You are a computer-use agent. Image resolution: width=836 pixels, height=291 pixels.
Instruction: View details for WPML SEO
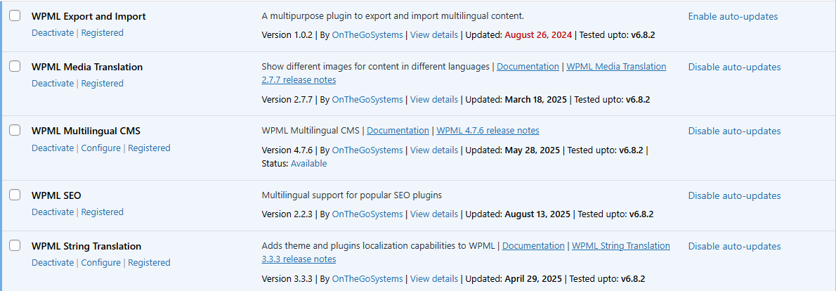pyautogui.click(x=433, y=214)
